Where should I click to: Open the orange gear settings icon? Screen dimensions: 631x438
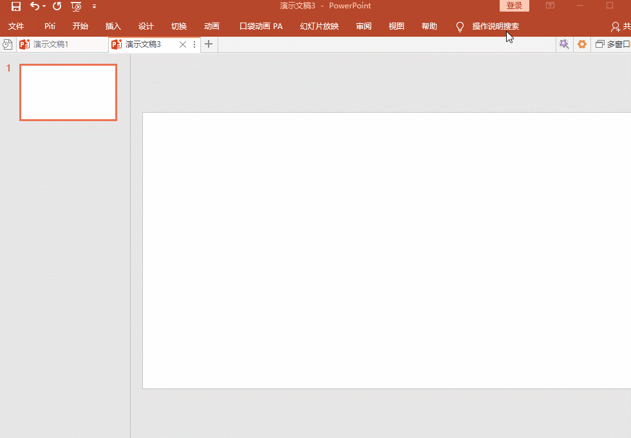click(582, 44)
